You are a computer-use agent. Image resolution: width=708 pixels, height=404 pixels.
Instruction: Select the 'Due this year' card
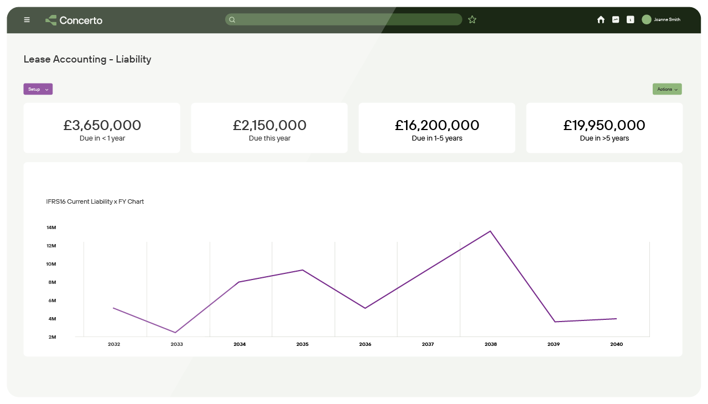[x=269, y=128]
